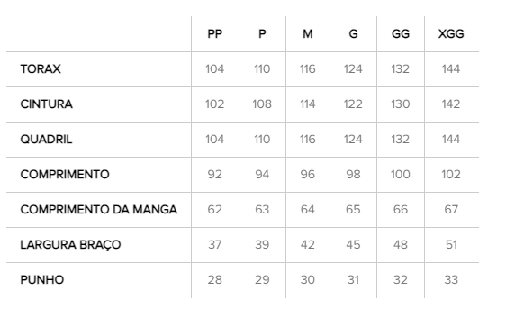Click the sleeve length value 67
The height and width of the screenshot is (327, 515).
click(451, 209)
